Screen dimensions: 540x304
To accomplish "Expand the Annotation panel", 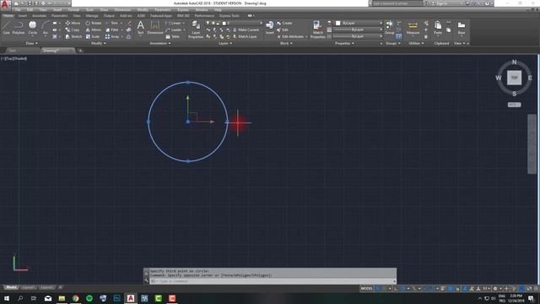I will pos(160,43).
